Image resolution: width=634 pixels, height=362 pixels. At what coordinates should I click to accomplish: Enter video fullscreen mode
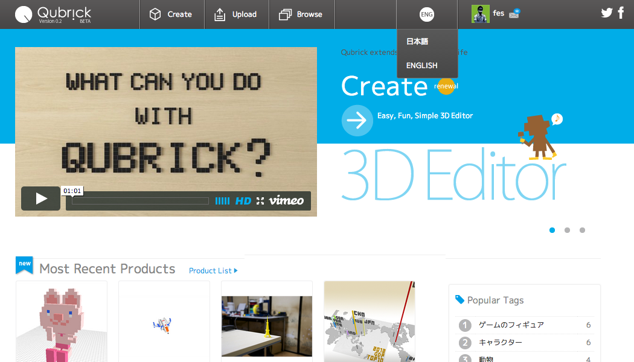coord(260,201)
